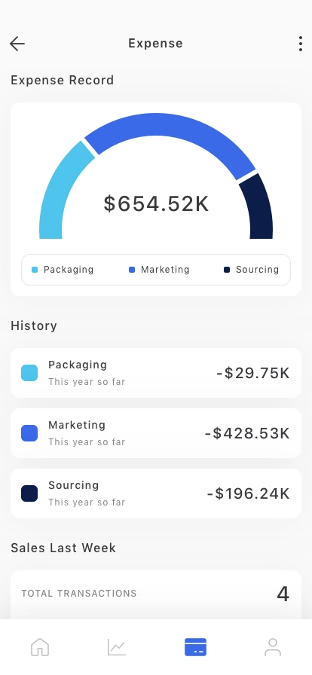
Task: Click the light blue Packaging history swatch
Action: tap(29, 373)
